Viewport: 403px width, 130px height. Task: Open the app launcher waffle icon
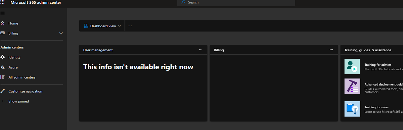pyautogui.click(x=3, y=2)
